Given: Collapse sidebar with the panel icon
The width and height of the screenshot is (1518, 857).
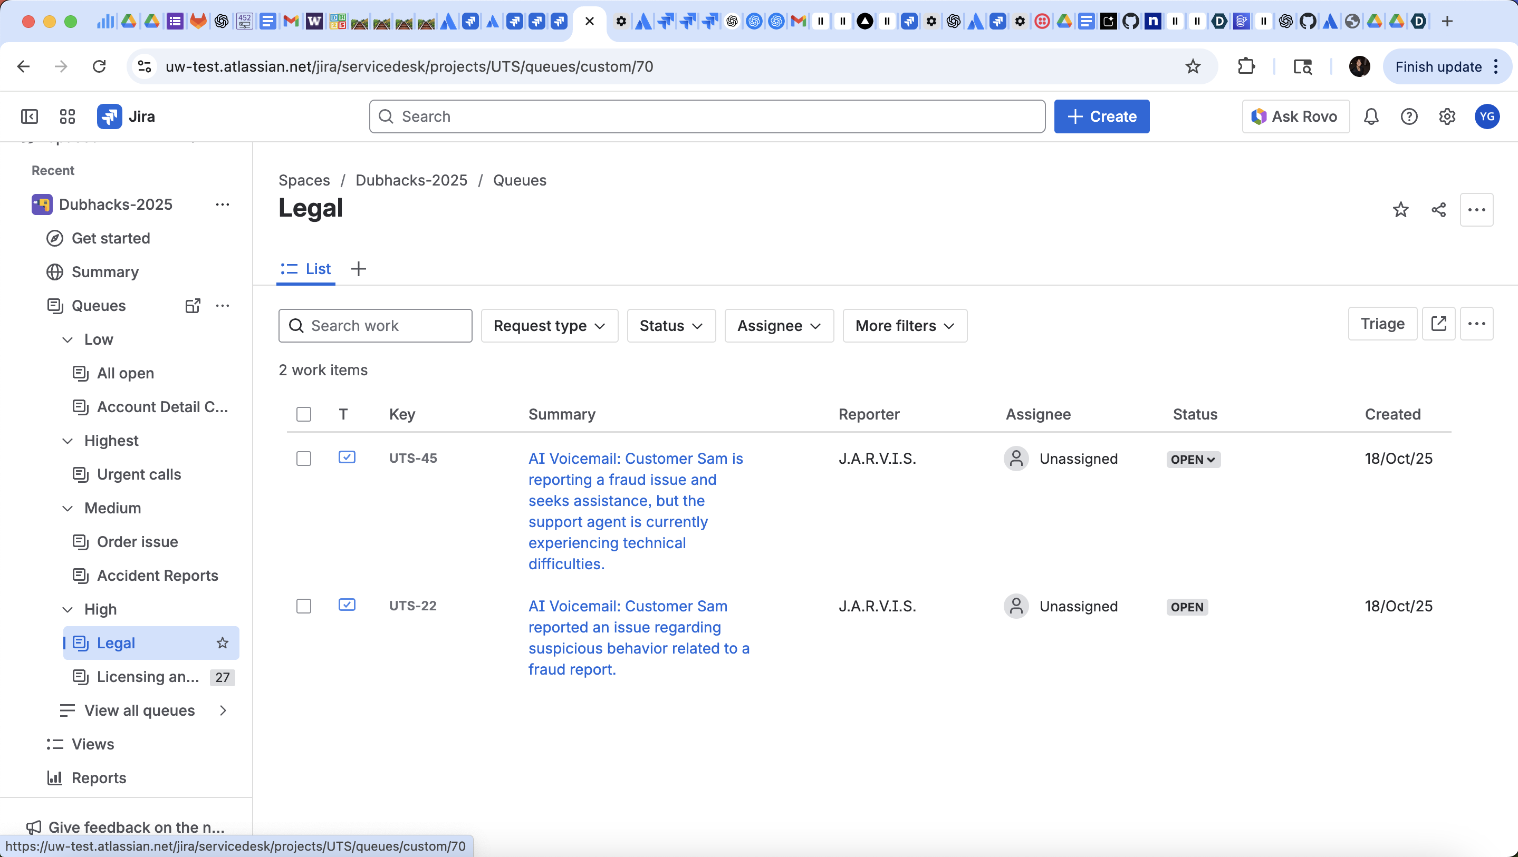Looking at the screenshot, I should (x=30, y=116).
